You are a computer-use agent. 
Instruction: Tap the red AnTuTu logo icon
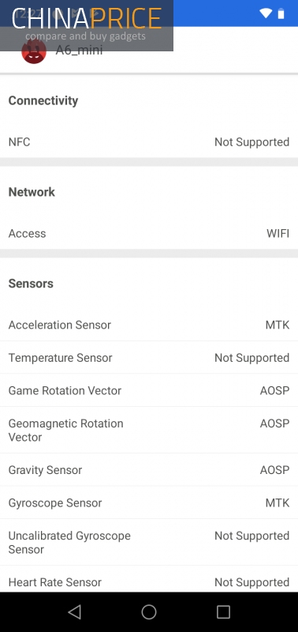34,51
